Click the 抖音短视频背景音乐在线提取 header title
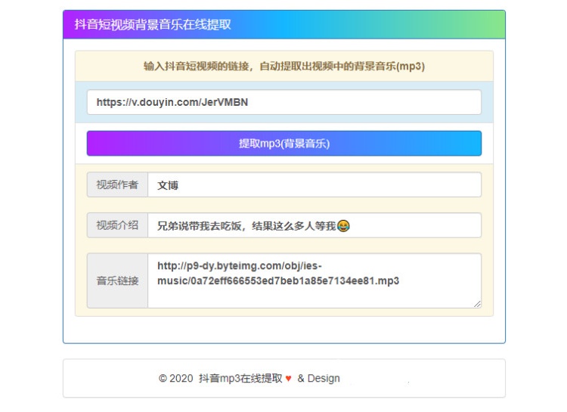 pos(153,24)
